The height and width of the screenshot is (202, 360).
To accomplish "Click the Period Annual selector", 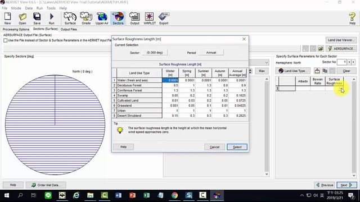I will coord(211,53).
